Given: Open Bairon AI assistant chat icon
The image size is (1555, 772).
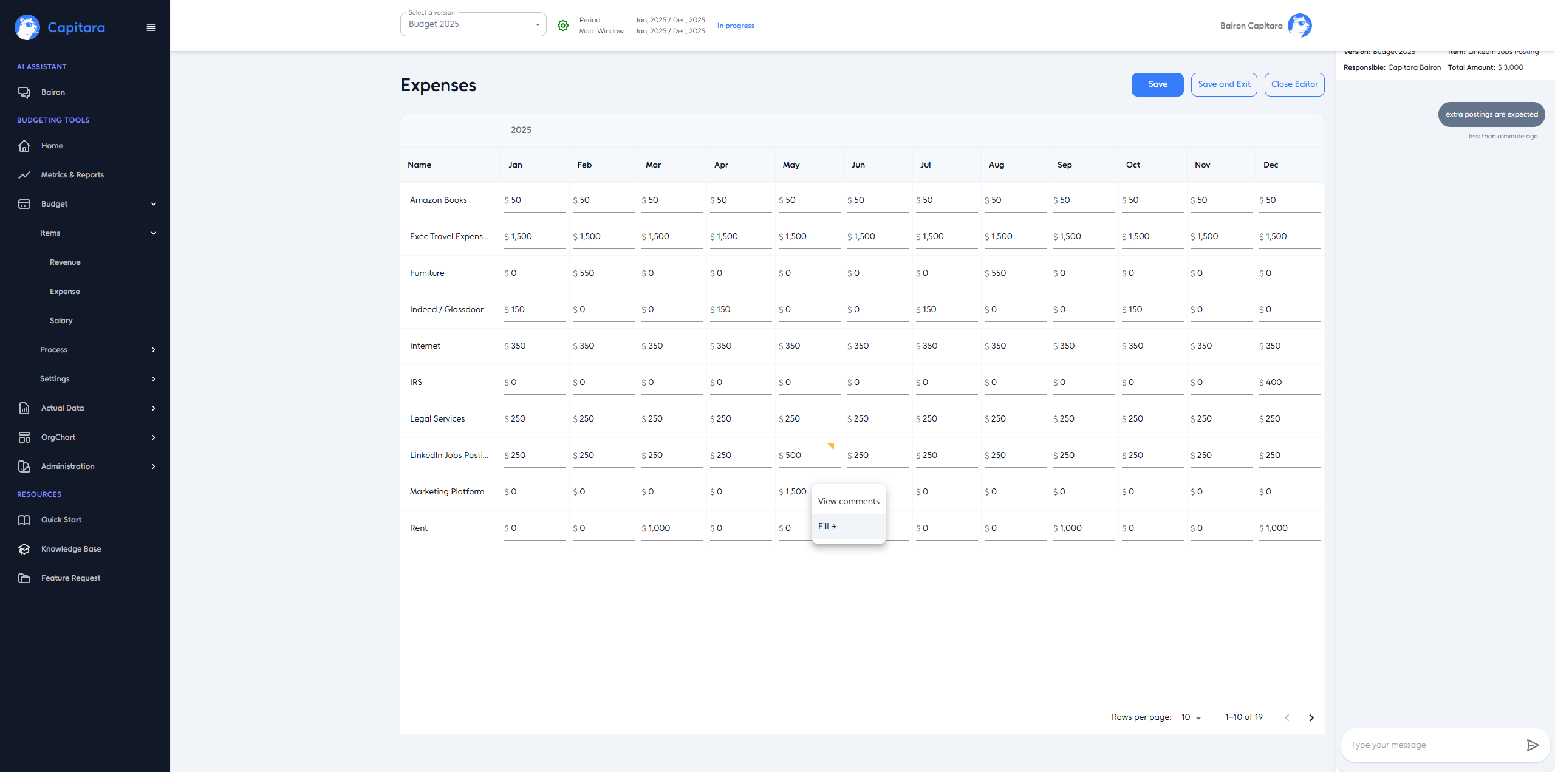Looking at the screenshot, I should point(24,92).
